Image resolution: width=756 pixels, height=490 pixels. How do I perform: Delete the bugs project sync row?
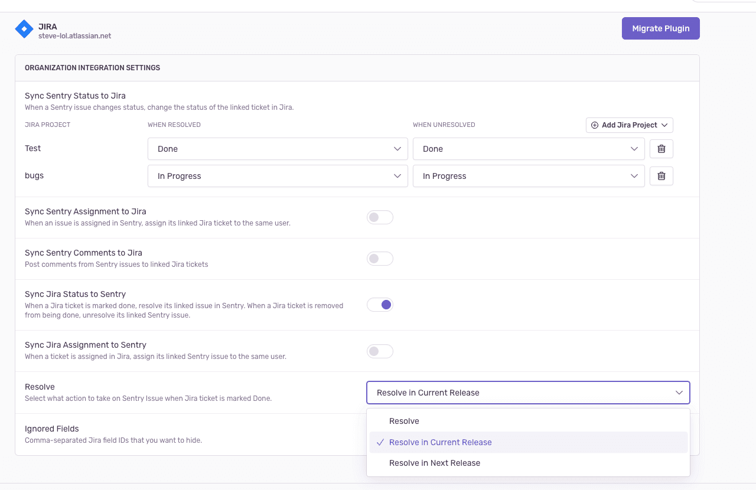[x=661, y=175]
